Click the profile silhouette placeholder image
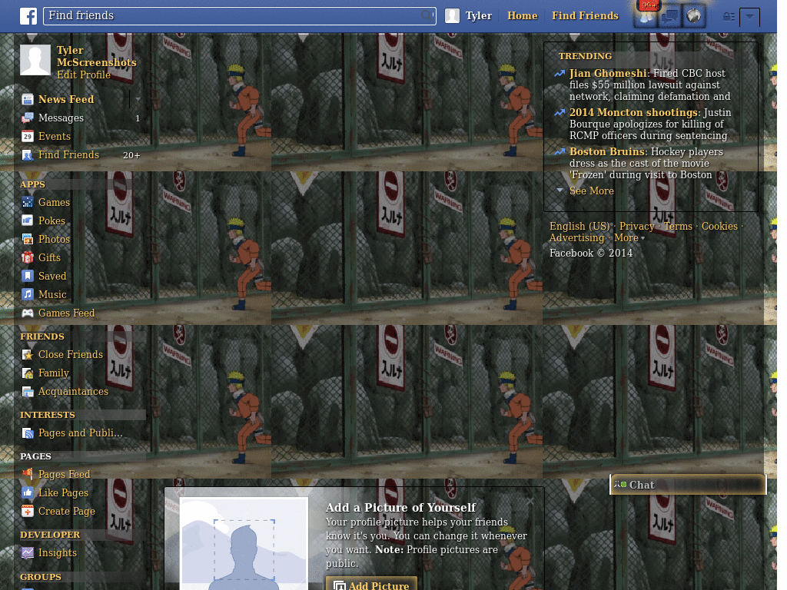This screenshot has height=590, width=787. click(x=244, y=545)
